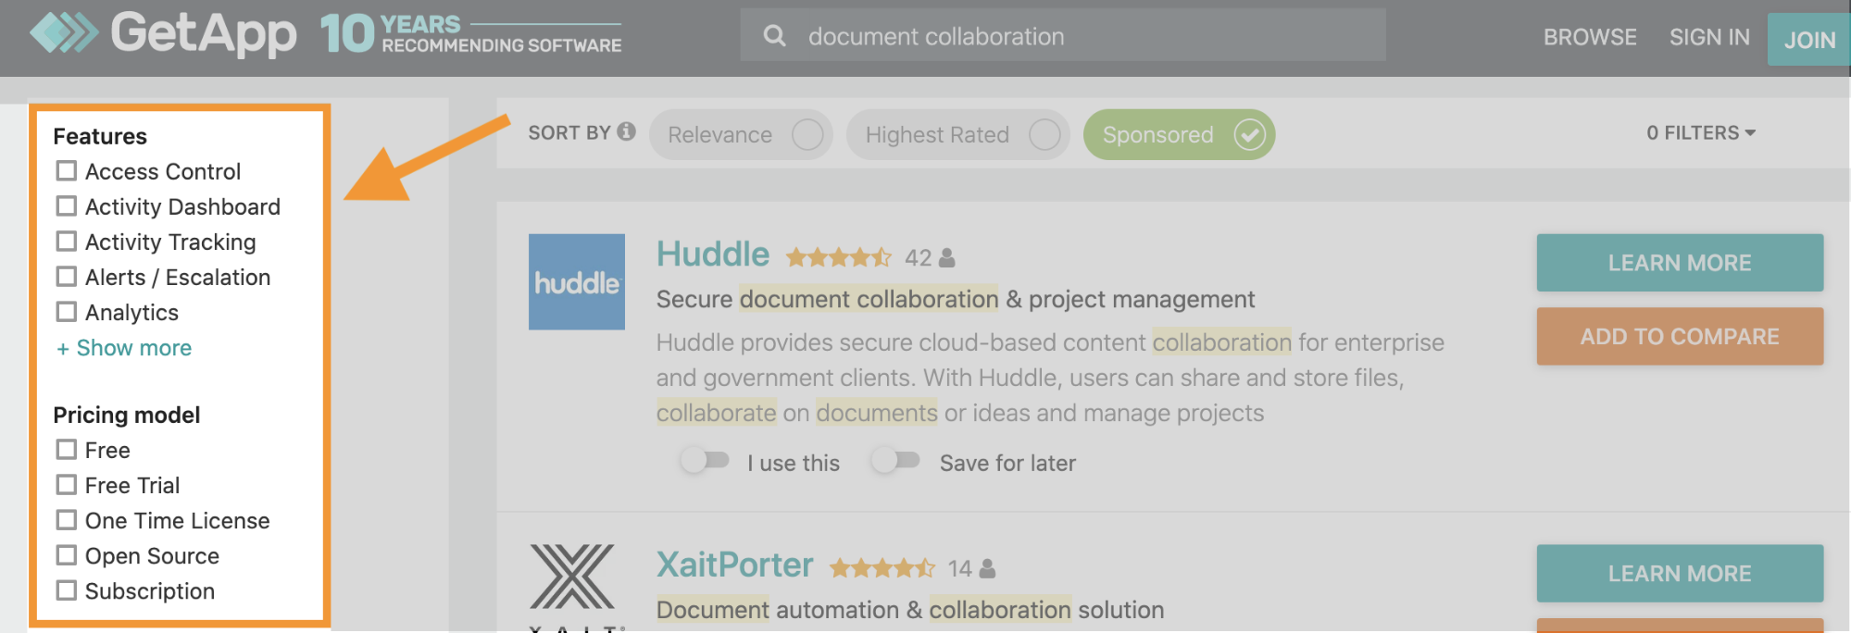Select the Sponsored sort option
This screenshot has height=633, width=1851.
[x=1179, y=135]
